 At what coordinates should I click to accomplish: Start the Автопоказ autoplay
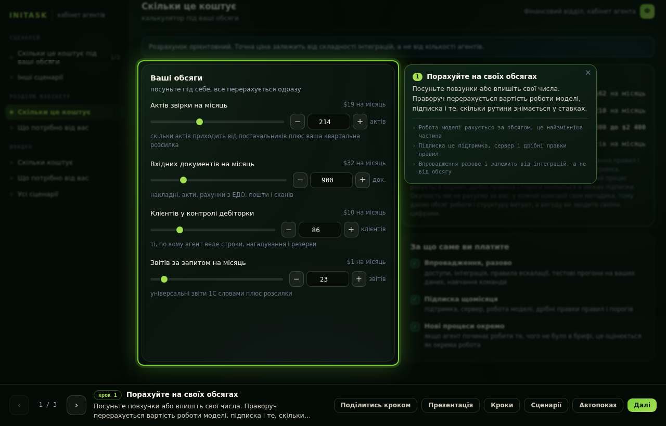[598, 405]
